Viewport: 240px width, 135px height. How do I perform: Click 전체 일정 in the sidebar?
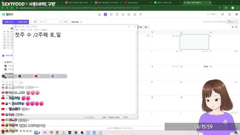coord(9,56)
